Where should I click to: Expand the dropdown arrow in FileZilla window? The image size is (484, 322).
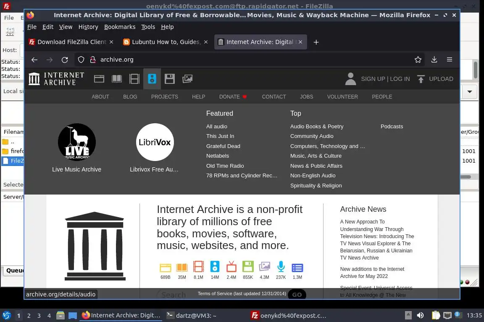tap(469, 91)
